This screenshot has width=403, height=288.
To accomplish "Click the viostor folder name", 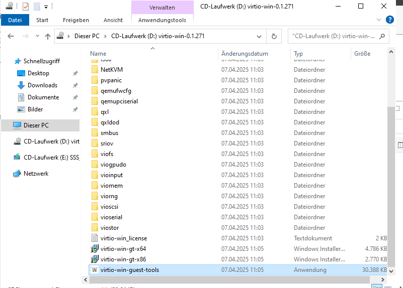I will 110,228.
